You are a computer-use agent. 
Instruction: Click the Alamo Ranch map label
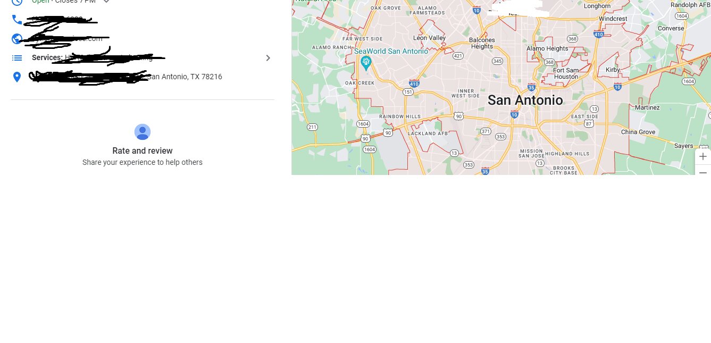point(331,47)
